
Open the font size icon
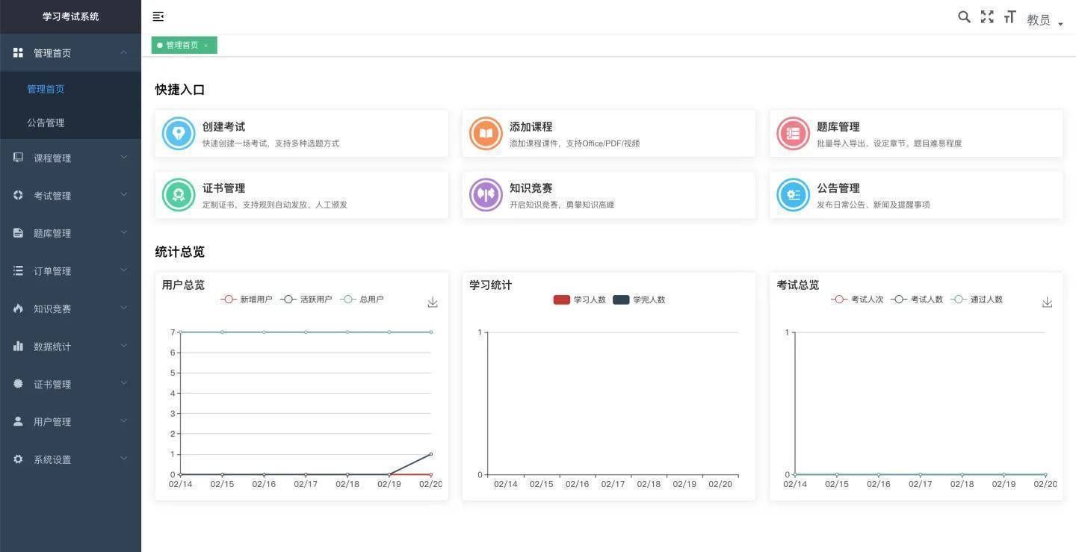[1010, 16]
